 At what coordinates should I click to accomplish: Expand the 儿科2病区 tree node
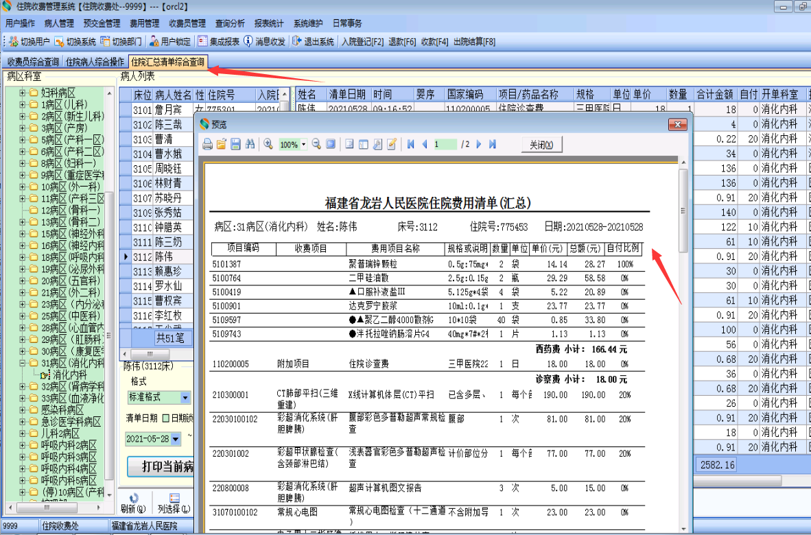click(x=22, y=433)
